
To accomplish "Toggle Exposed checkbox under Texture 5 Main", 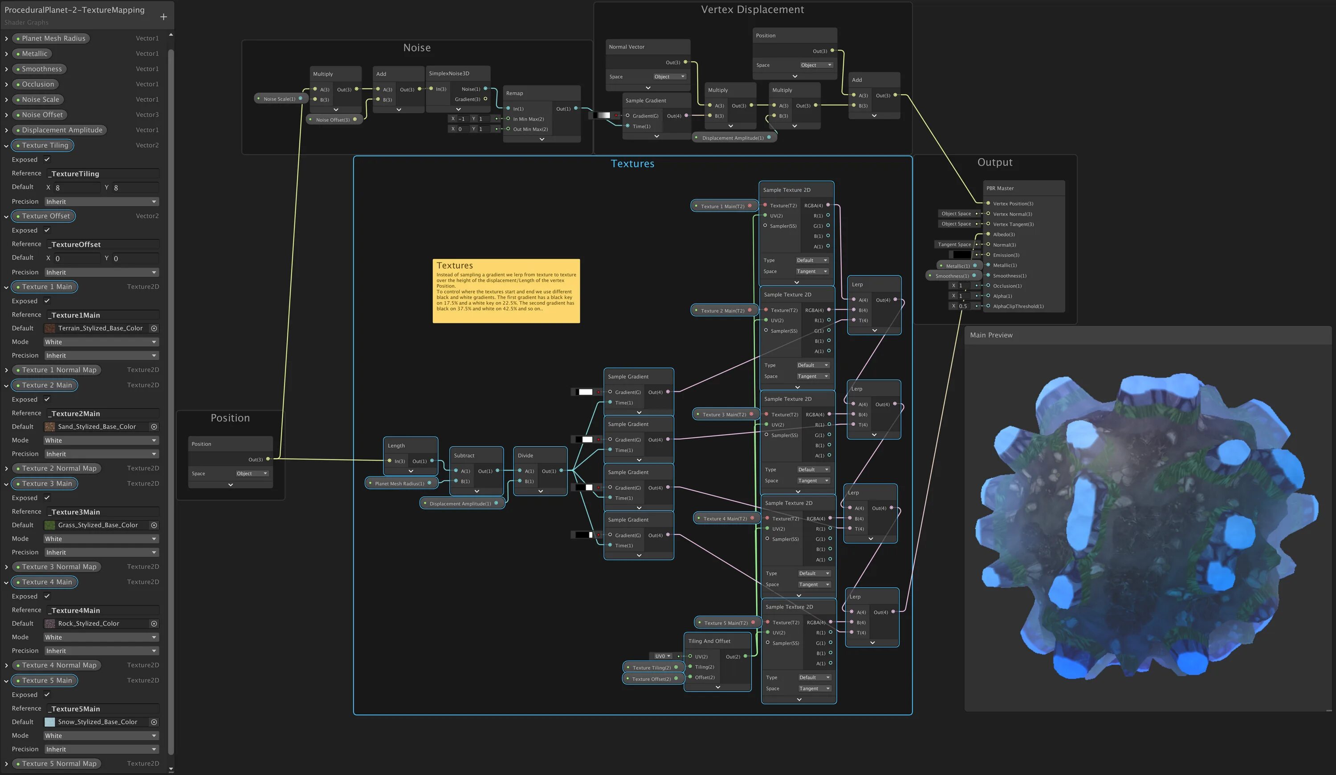I will [x=47, y=694].
